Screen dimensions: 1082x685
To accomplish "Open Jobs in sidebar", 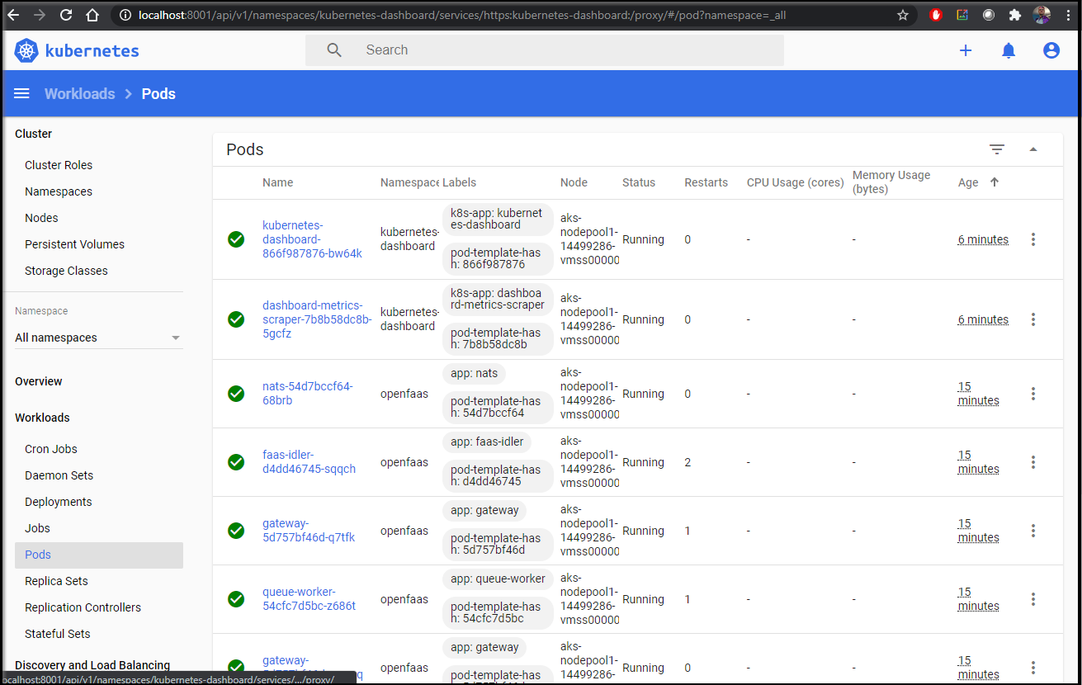I will 37,528.
